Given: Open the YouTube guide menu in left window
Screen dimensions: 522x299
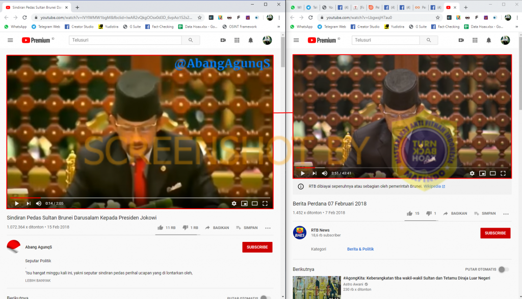Looking at the screenshot, I should coord(10,40).
